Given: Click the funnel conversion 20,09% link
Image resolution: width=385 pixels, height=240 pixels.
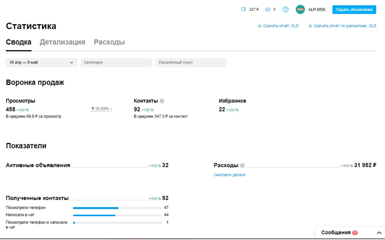Looking at the screenshot, I should [101, 109].
